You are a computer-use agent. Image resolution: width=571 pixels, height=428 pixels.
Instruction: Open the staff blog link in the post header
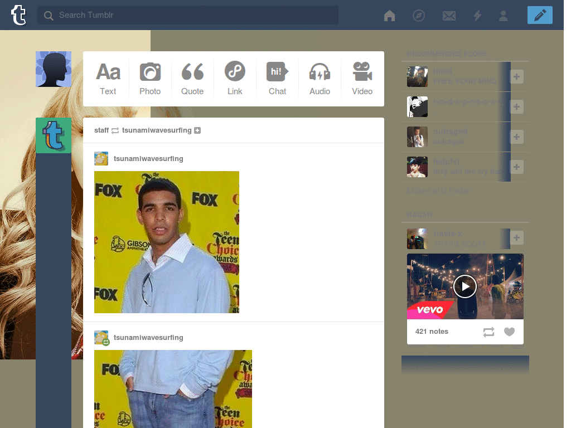point(101,130)
